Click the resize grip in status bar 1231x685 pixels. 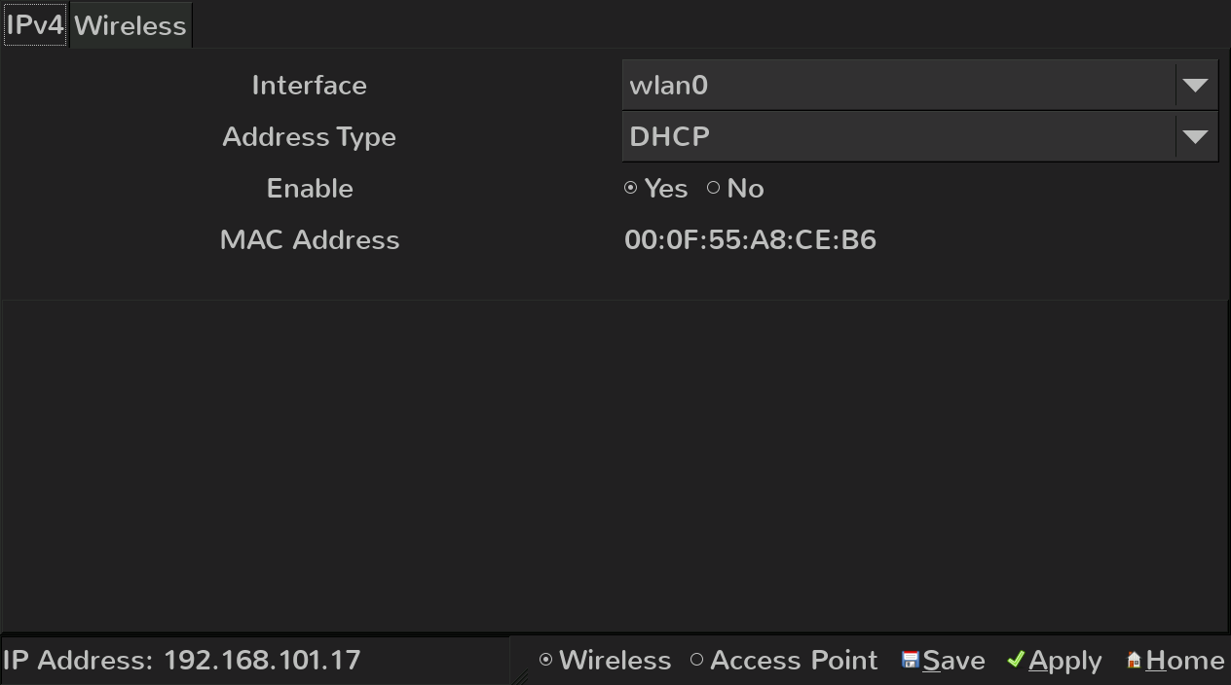[521, 676]
